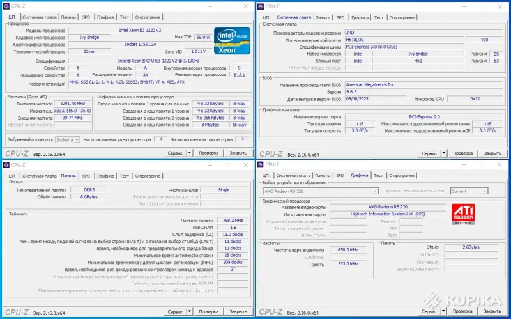
Task: Click the CPU-Z title icon in the graphics (Графика) window
Action: coord(261,164)
